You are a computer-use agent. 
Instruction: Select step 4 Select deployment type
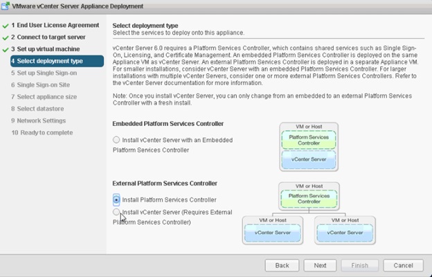click(57, 61)
